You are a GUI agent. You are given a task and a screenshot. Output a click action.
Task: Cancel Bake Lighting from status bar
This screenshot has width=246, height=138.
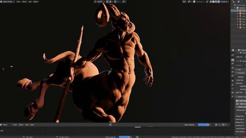coord(137,137)
